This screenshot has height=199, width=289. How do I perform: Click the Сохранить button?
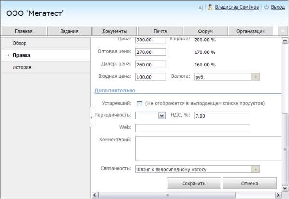194,183
